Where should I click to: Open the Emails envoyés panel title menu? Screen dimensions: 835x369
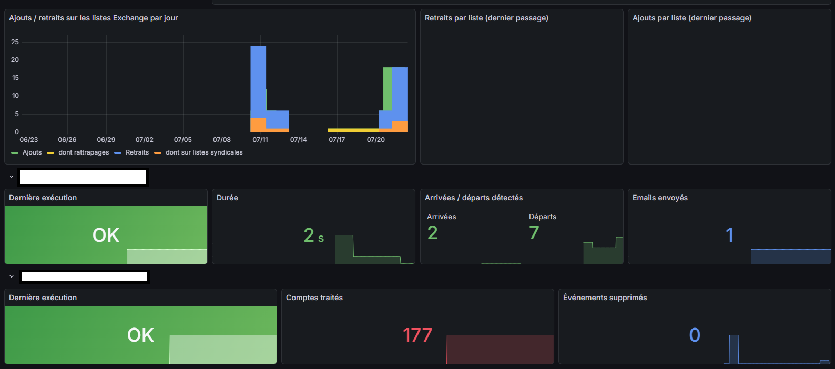pyautogui.click(x=660, y=198)
